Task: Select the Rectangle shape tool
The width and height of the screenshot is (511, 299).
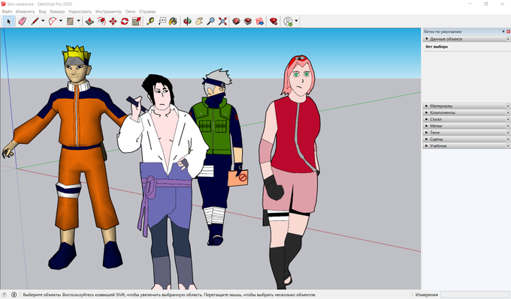Action: coord(70,22)
